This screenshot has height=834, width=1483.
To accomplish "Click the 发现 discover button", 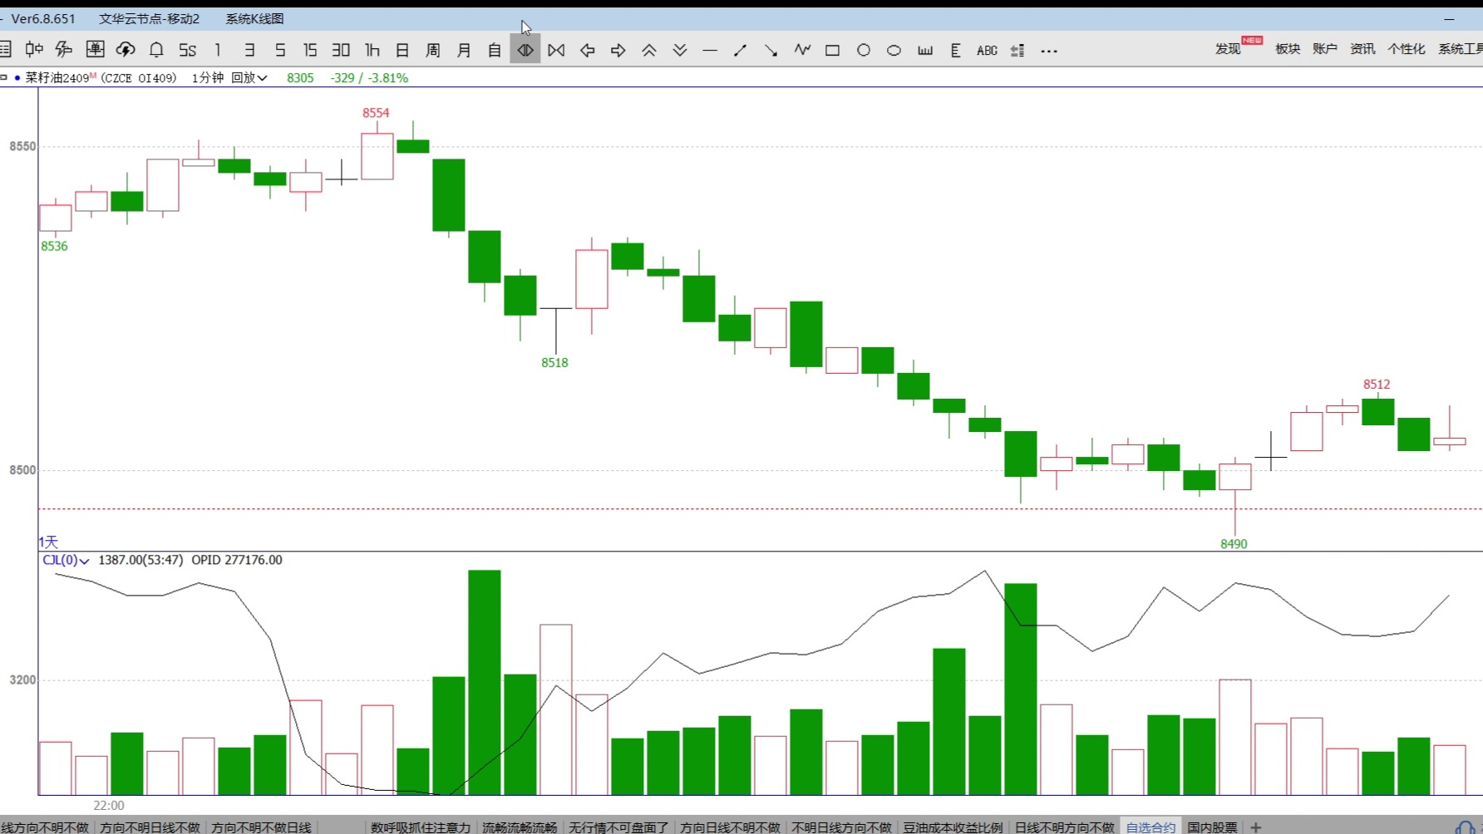I will tap(1228, 49).
